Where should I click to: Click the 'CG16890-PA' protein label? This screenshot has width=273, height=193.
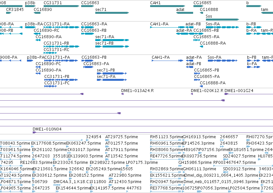pos(48,70)
